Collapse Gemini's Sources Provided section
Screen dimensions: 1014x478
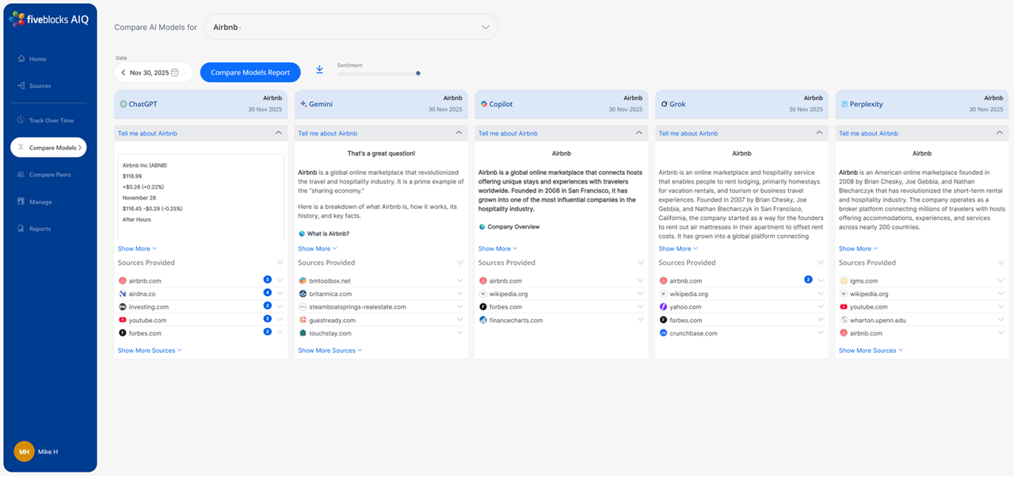point(460,263)
